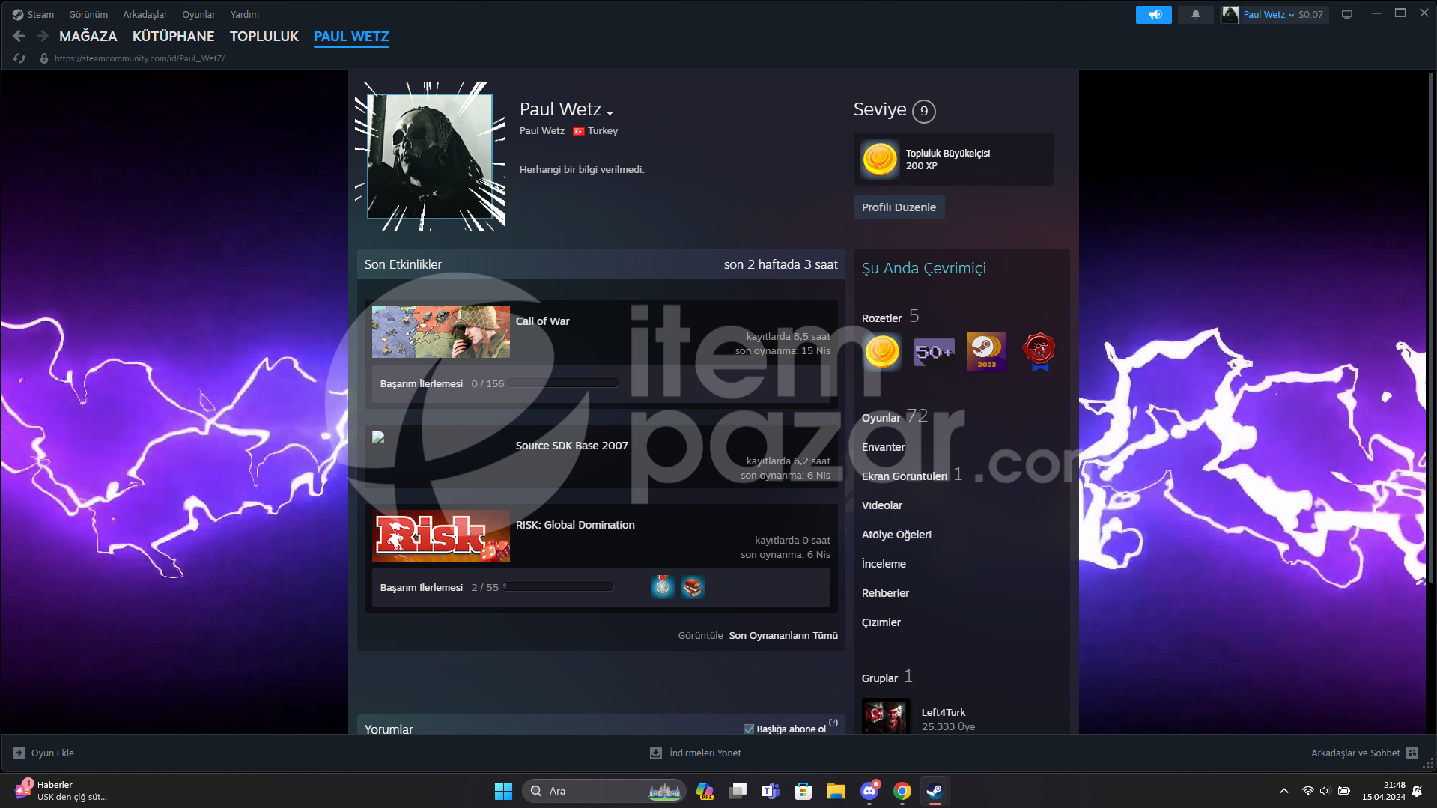Open Source SDK Base 2007 title
The image size is (1437, 808).
[572, 445]
